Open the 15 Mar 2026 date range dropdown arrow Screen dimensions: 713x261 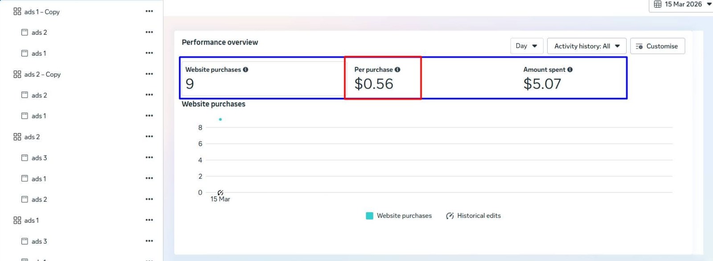[x=709, y=4]
